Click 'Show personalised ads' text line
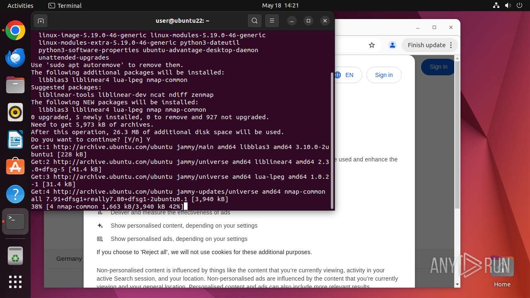 tap(179, 239)
